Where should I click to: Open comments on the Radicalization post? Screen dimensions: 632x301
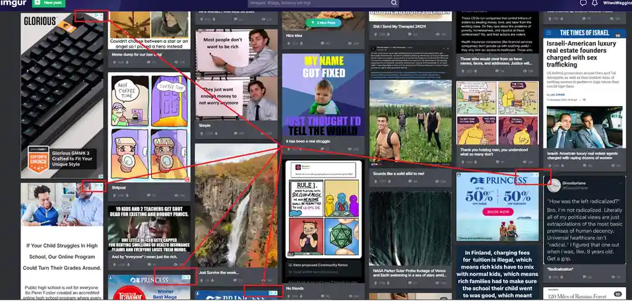[587, 277]
